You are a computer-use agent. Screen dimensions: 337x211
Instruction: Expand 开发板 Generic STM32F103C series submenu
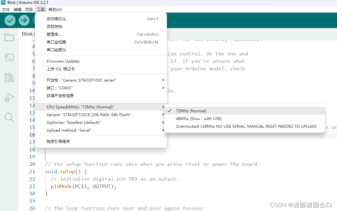point(101,80)
